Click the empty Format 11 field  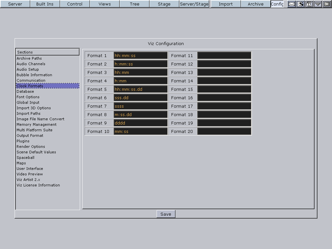click(x=224, y=55)
